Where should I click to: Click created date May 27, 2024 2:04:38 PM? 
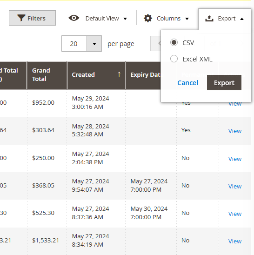pyautogui.click(x=90, y=158)
